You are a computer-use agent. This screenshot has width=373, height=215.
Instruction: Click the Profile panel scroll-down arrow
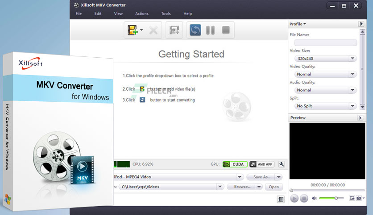point(362,107)
